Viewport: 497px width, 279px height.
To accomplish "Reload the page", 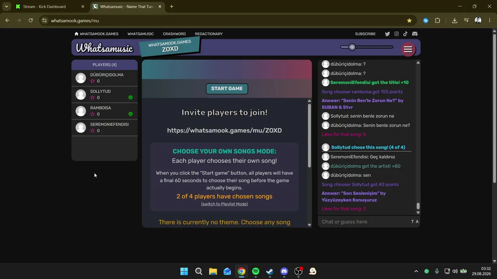I will pyautogui.click(x=31, y=21).
